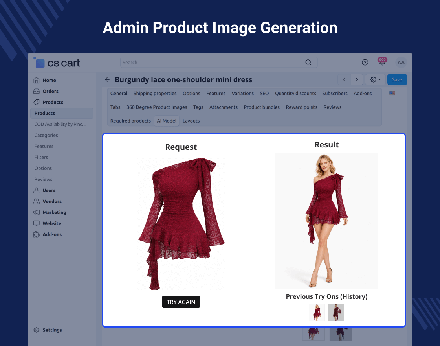440x346 pixels.
Task: Go to next product arrow
Action: pyautogui.click(x=357, y=80)
